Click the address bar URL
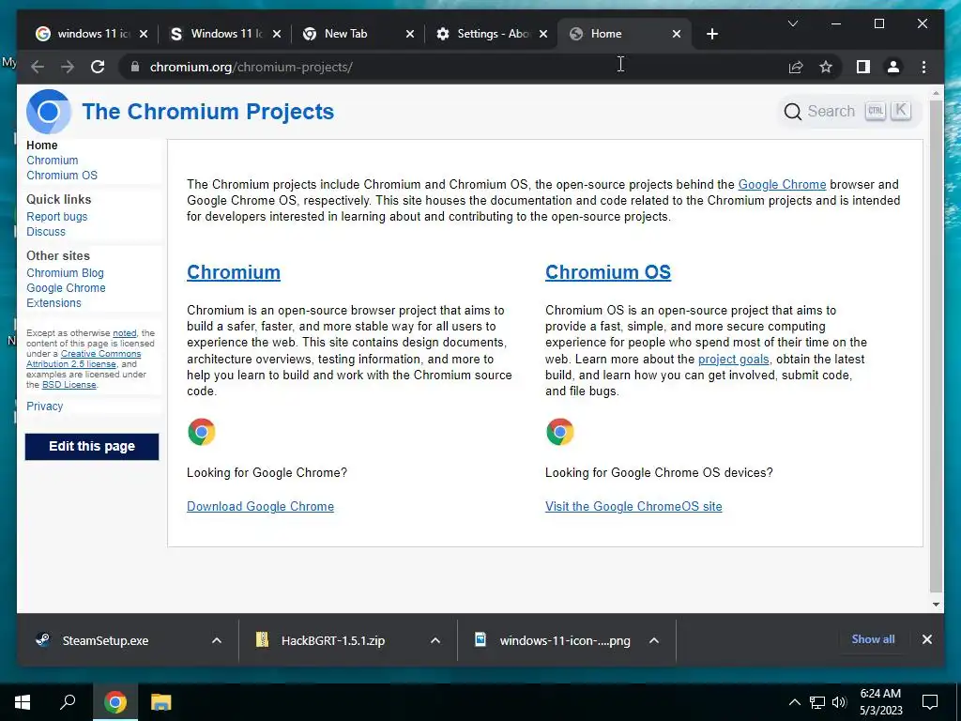 coord(252,67)
